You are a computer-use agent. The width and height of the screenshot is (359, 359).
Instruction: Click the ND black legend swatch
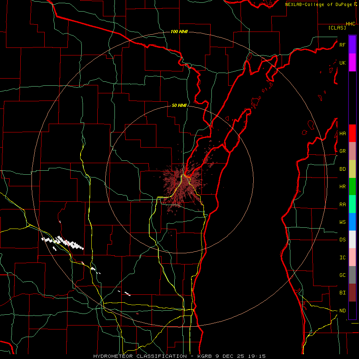pos(352,310)
